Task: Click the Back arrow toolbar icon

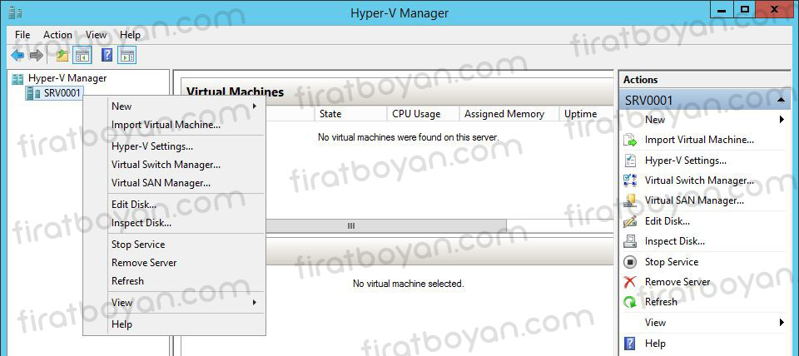Action: [x=17, y=56]
